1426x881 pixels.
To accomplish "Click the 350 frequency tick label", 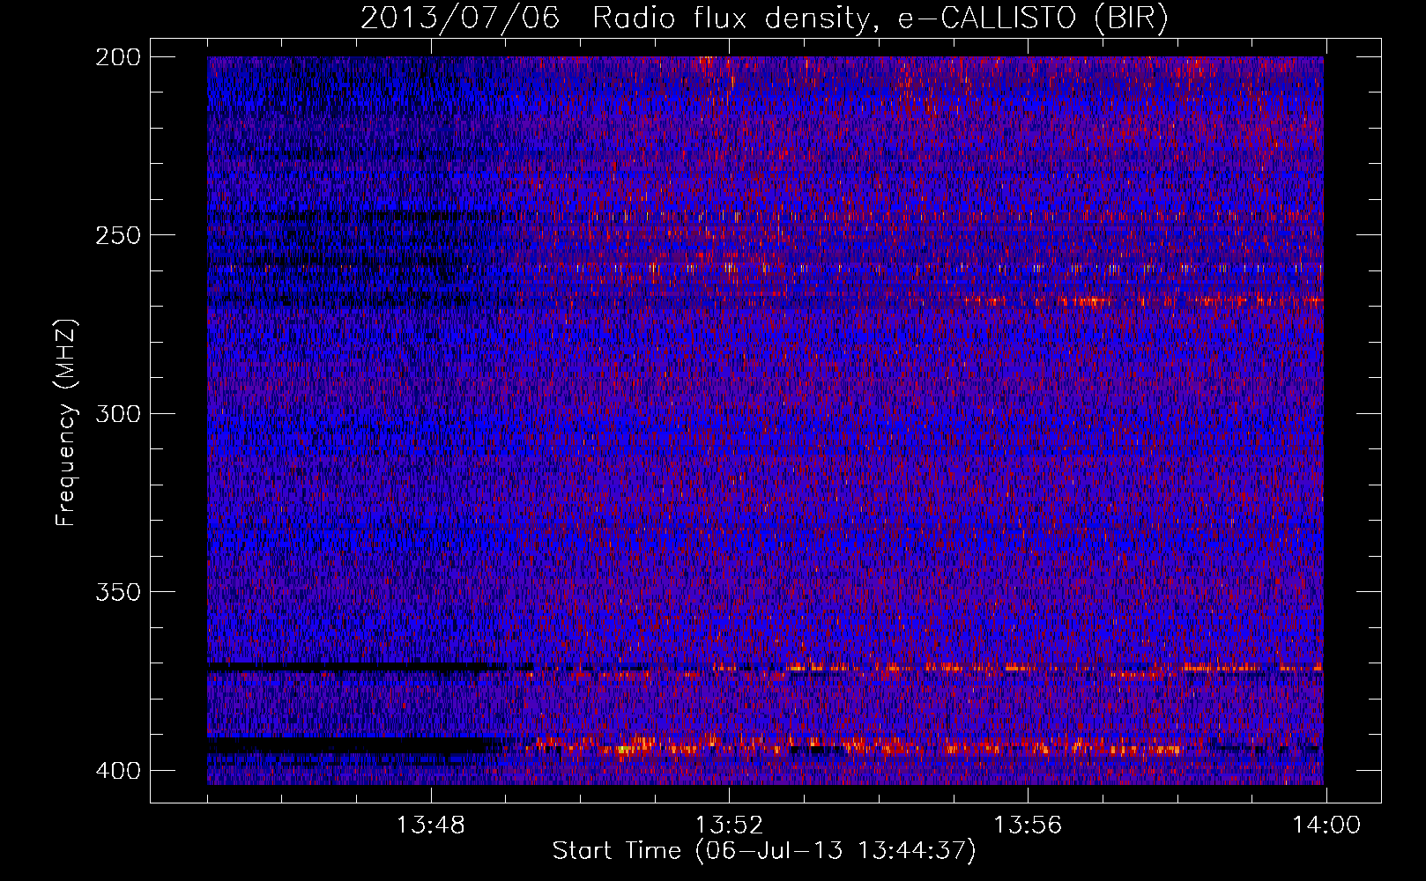I will (x=117, y=592).
